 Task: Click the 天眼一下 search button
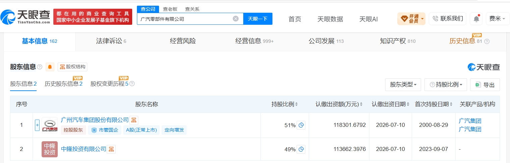pyautogui.click(x=258, y=19)
